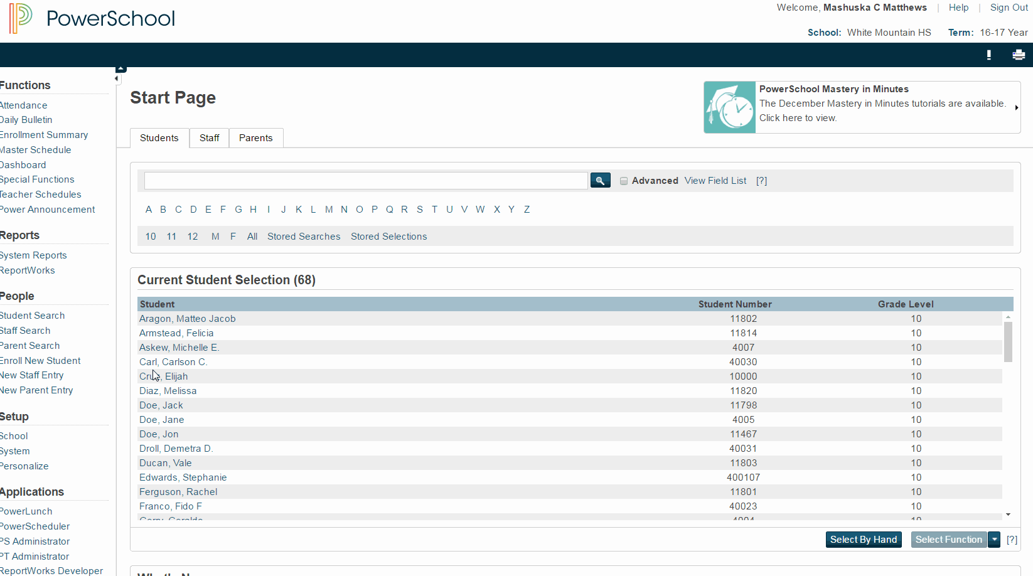Open ReportWorks link

pos(27,270)
